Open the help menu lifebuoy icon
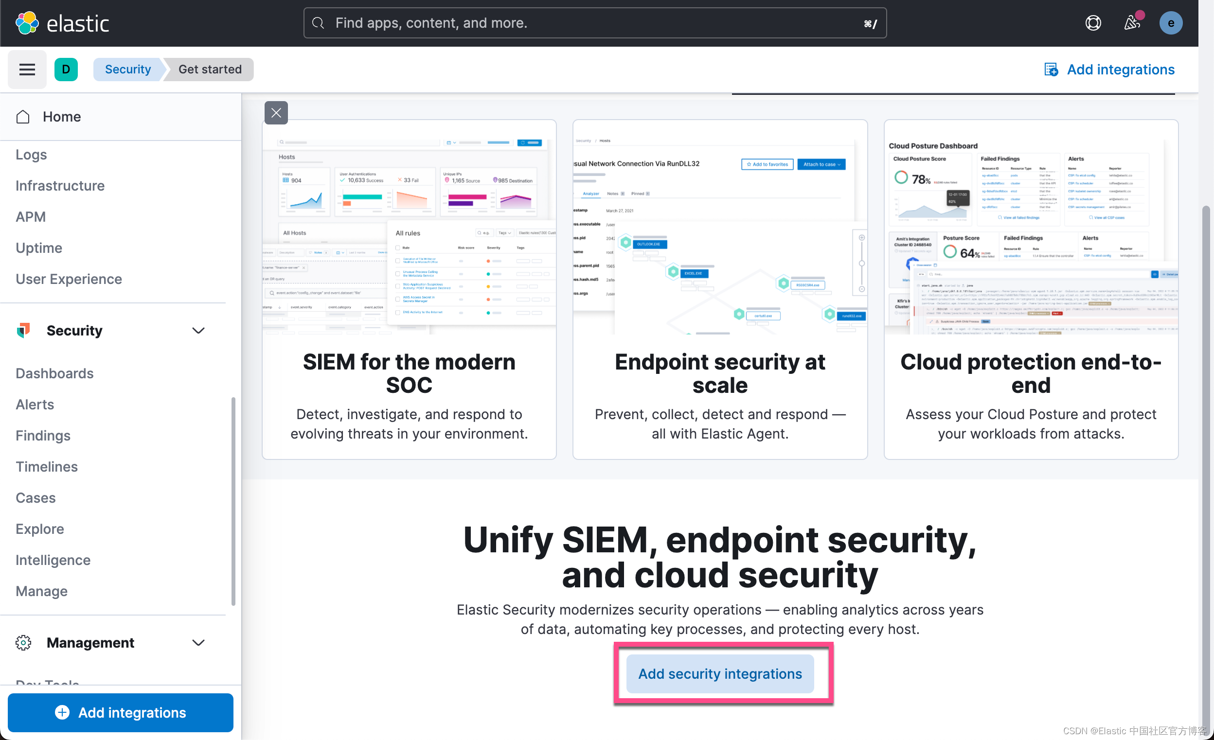1214x740 pixels. (1093, 23)
